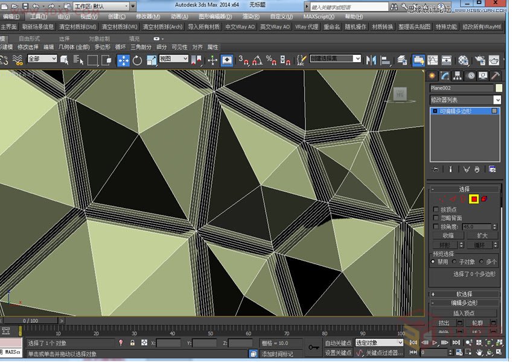
Task: Click the Plane002 object name field
Action: [x=460, y=88]
